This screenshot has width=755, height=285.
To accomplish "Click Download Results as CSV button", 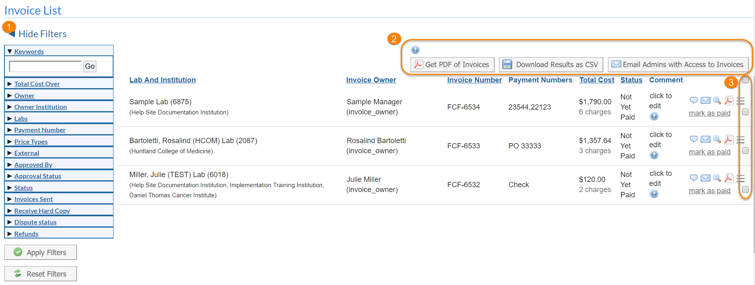I will coord(551,65).
